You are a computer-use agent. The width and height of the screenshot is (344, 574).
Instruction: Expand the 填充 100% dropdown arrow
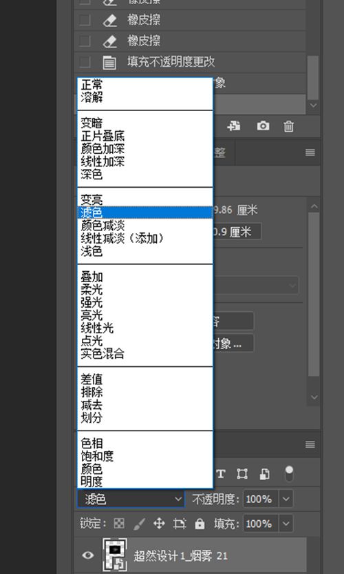click(x=286, y=524)
